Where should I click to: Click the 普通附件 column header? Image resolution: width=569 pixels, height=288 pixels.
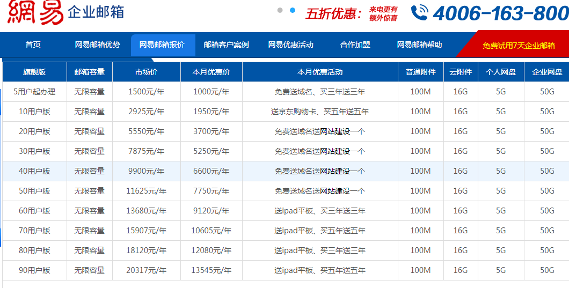click(421, 72)
